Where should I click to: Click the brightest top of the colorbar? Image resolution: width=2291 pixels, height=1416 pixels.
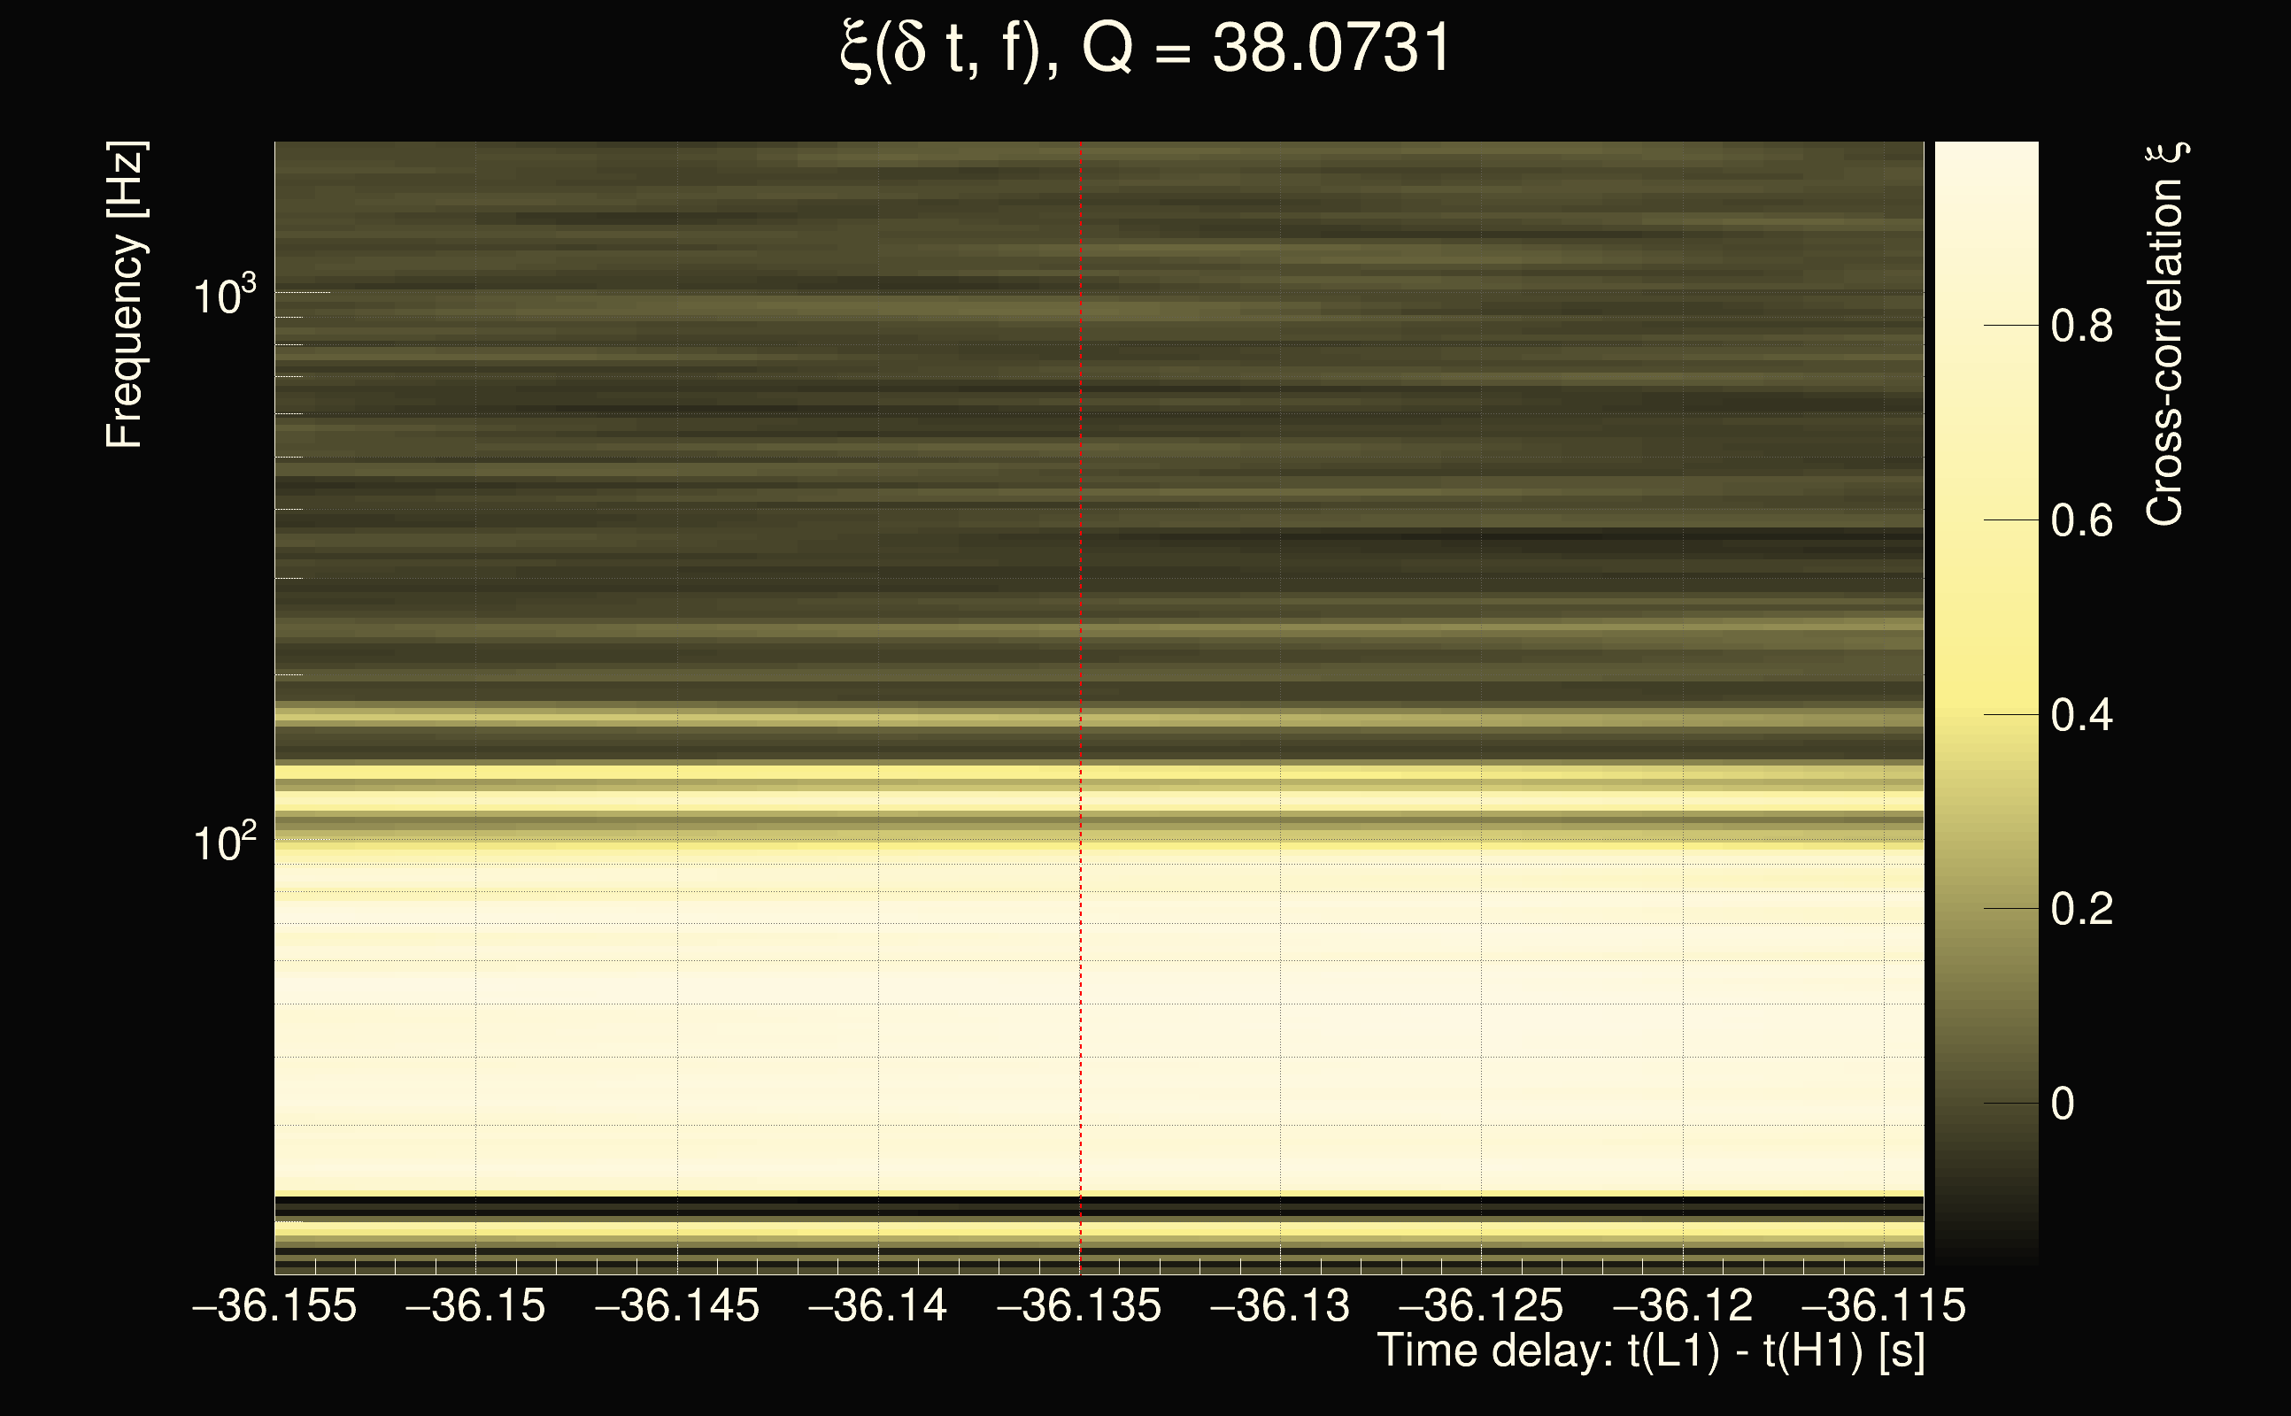point(1986,151)
